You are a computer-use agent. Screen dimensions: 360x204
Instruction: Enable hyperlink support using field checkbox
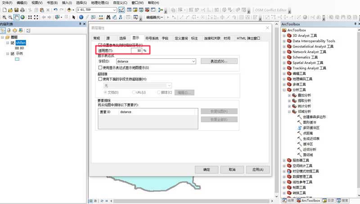(x=100, y=79)
